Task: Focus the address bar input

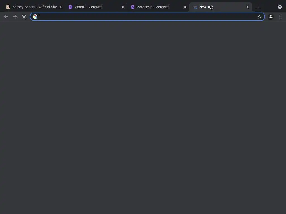Action: point(147,17)
